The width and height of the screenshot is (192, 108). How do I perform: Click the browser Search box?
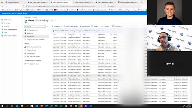pyautogui.click(x=124, y=6)
